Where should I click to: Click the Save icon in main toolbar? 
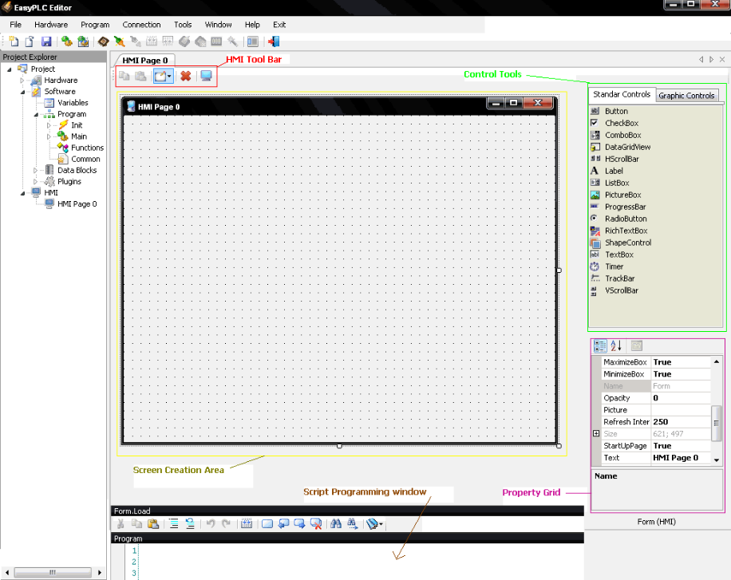pyautogui.click(x=46, y=41)
